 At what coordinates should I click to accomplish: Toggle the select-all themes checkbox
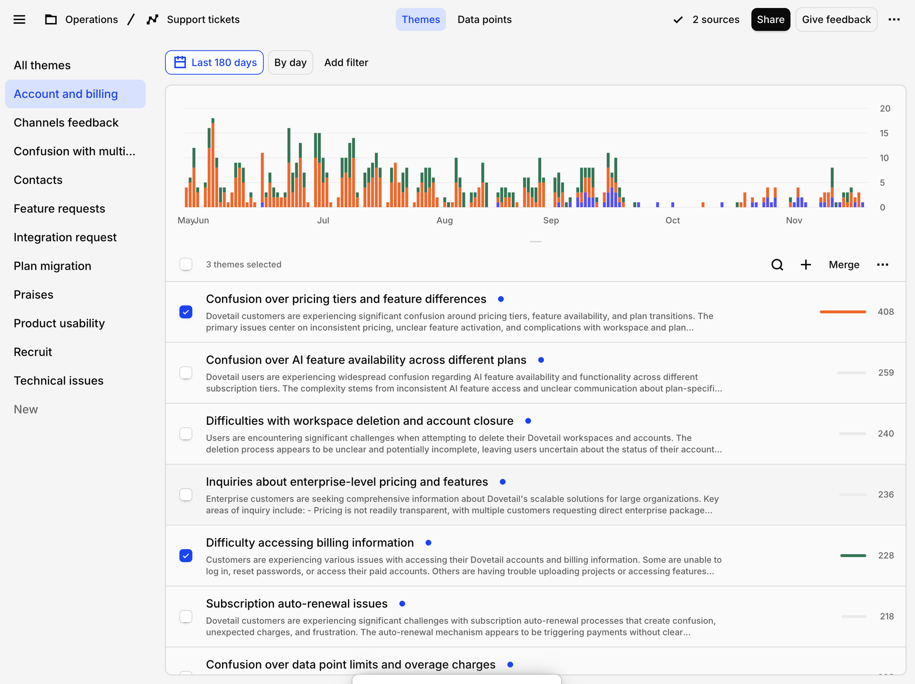(186, 265)
